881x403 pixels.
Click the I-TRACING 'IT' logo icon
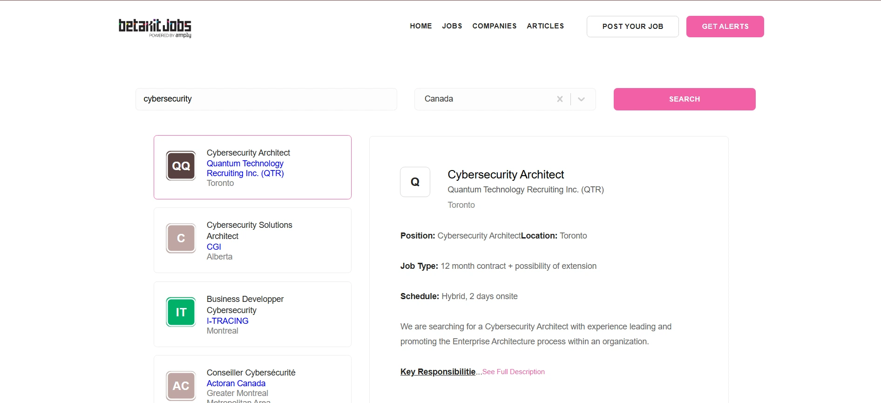click(181, 312)
